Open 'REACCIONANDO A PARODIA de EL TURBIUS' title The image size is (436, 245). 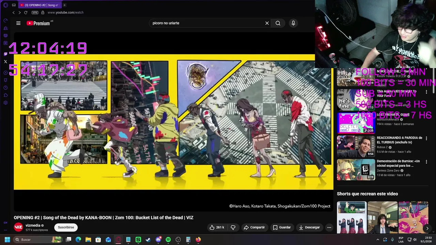tap(399, 140)
